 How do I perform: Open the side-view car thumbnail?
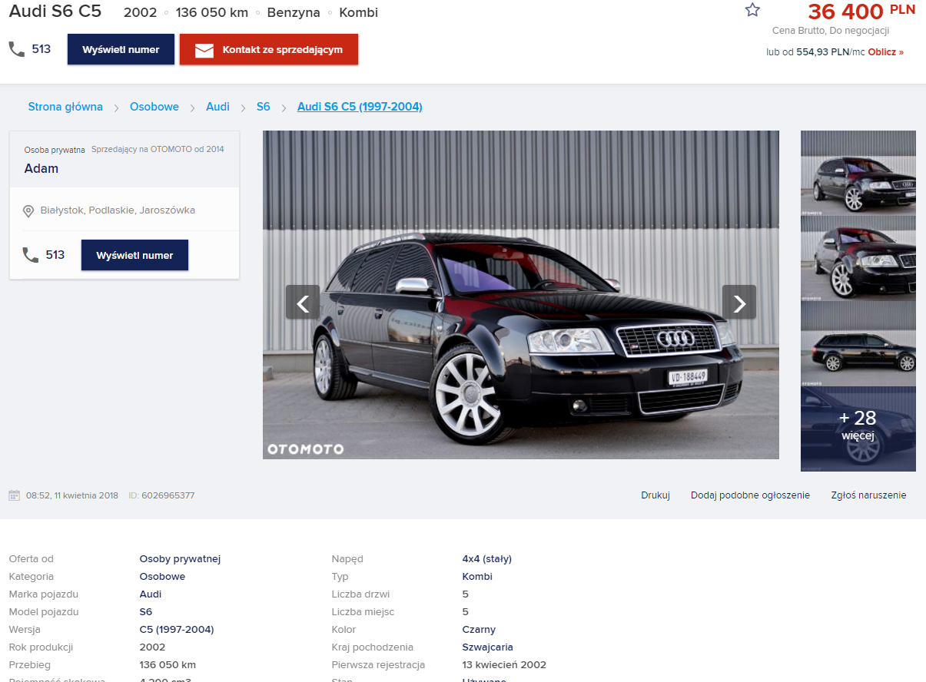coord(858,343)
